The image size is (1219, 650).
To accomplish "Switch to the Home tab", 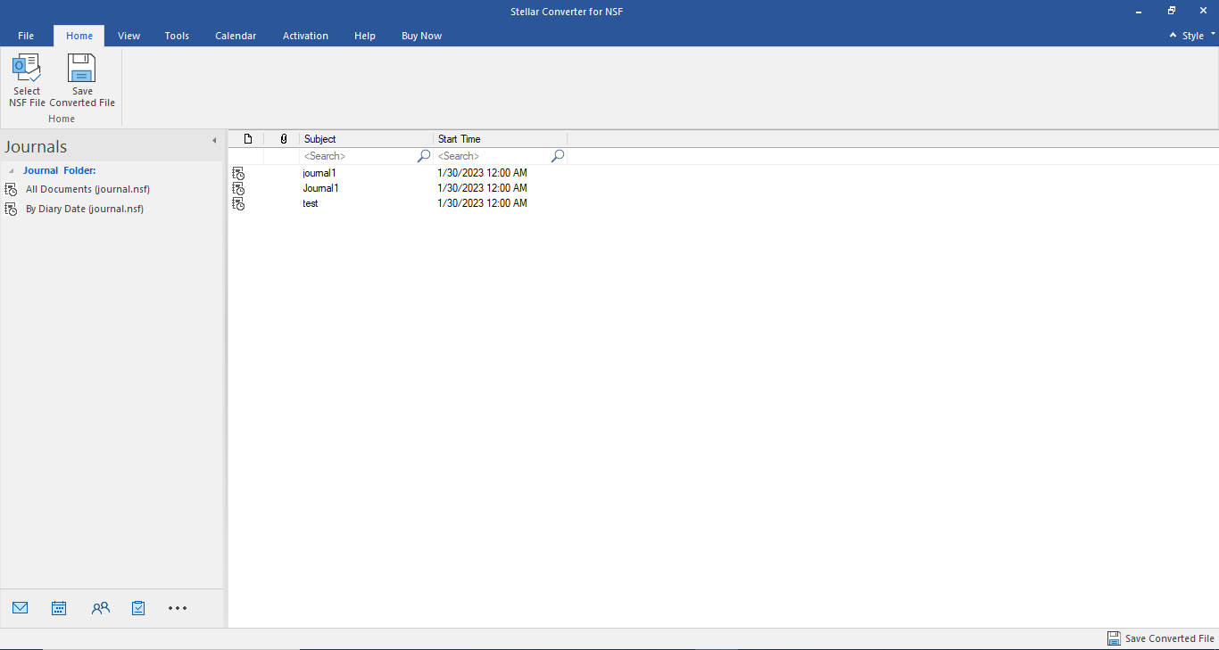I will (x=79, y=36).
